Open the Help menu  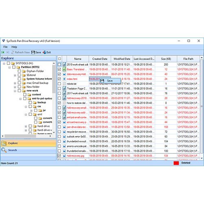[14, 47]
